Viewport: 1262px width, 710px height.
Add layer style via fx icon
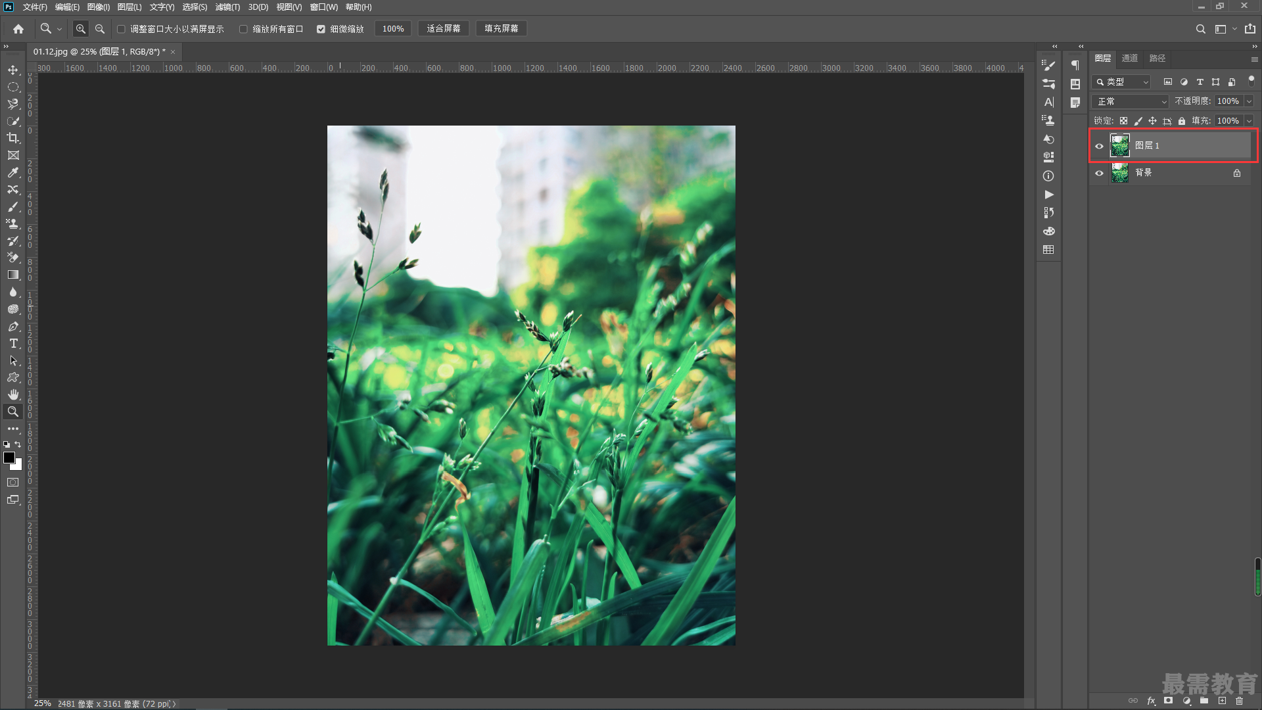(x=1151, y=701)
